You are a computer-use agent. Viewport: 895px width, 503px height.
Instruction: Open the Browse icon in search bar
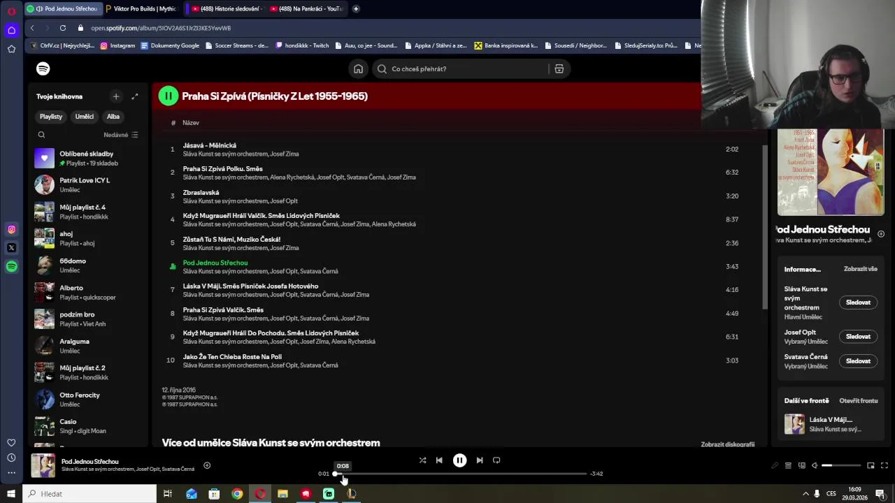(x=559, y=68)
